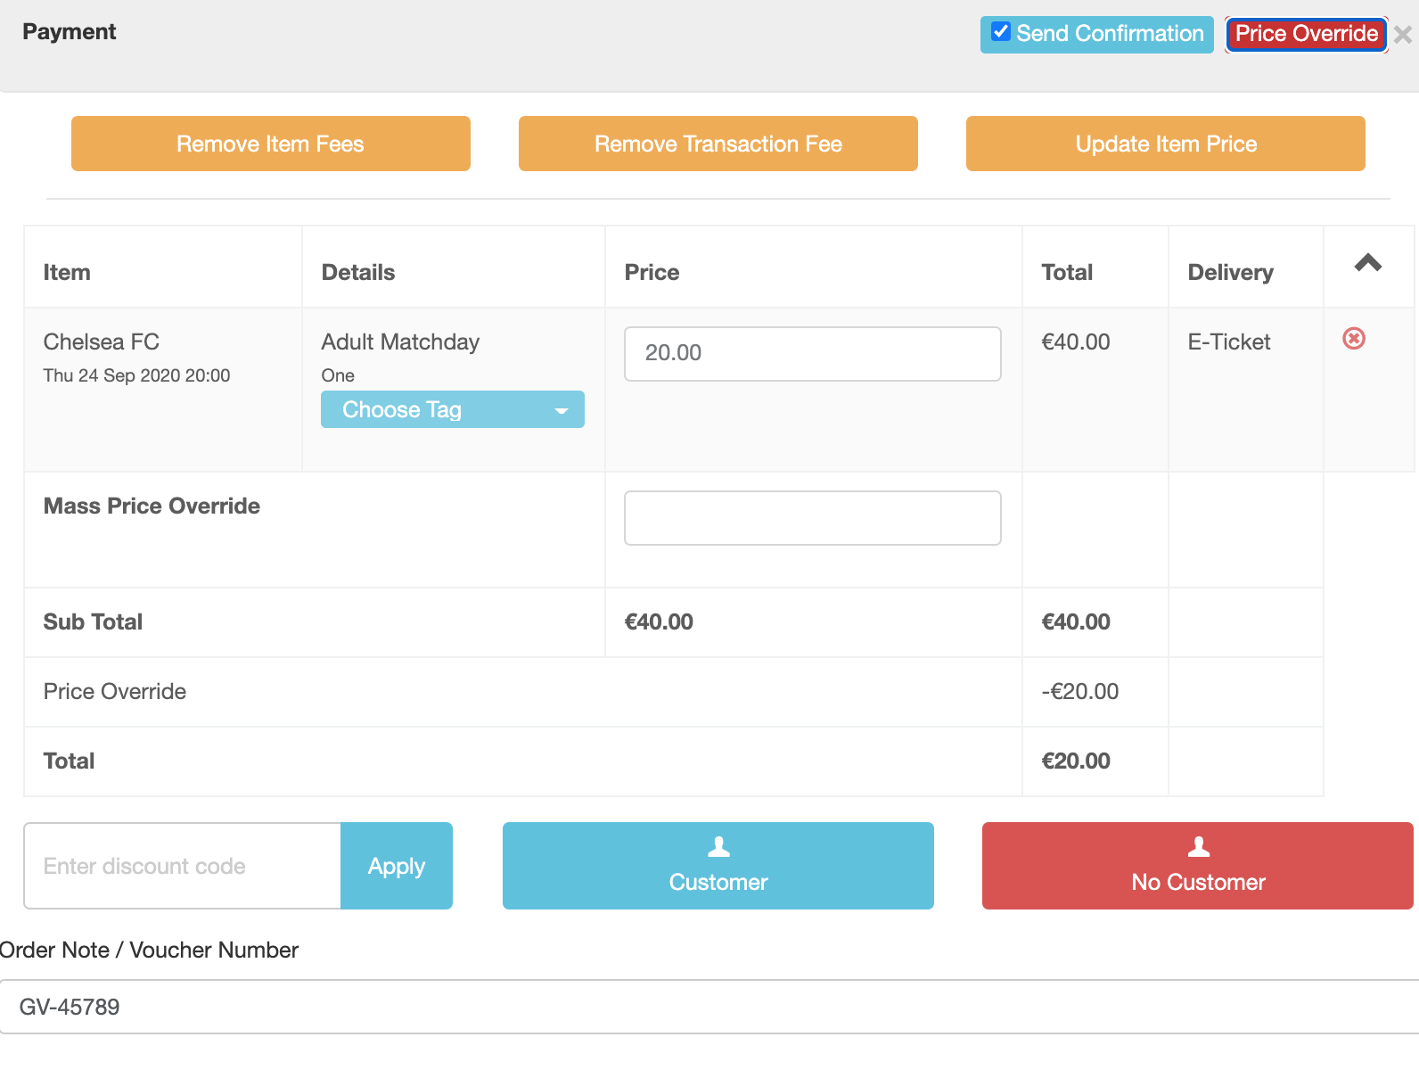Choose the No Customer button
This screenshot has height=1070, width=1419.
(x=1198, y=866)
